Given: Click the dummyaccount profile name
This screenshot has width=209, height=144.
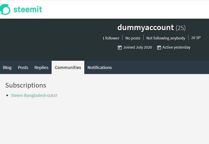Looking at the screenshot, I should point(146,27).
